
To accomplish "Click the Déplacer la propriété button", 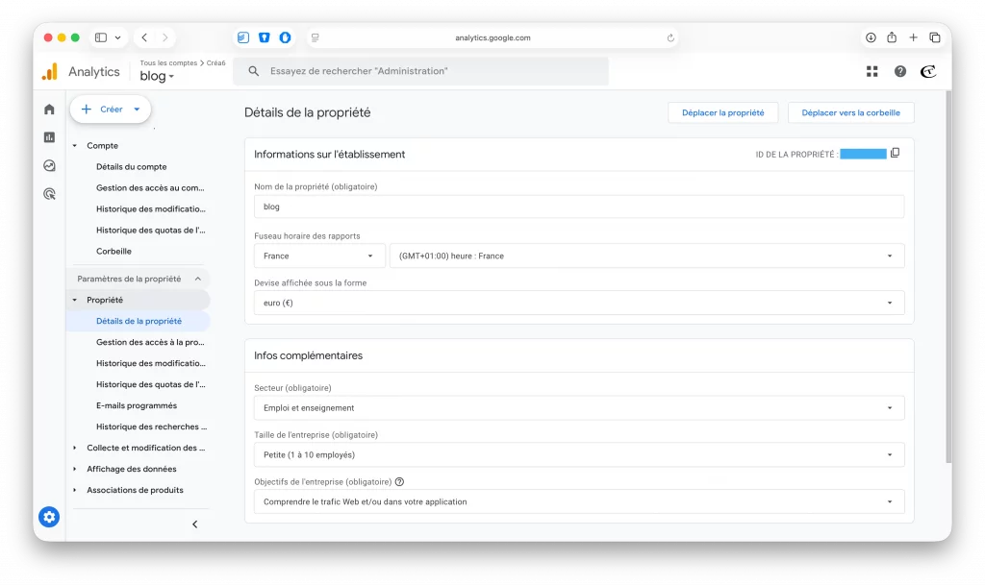I will click(722, 112).
